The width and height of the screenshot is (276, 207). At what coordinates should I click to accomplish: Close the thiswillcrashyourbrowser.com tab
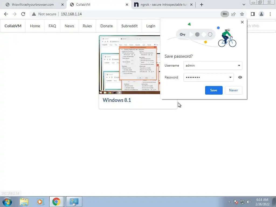pyautogui.click(x=63, y=5)
